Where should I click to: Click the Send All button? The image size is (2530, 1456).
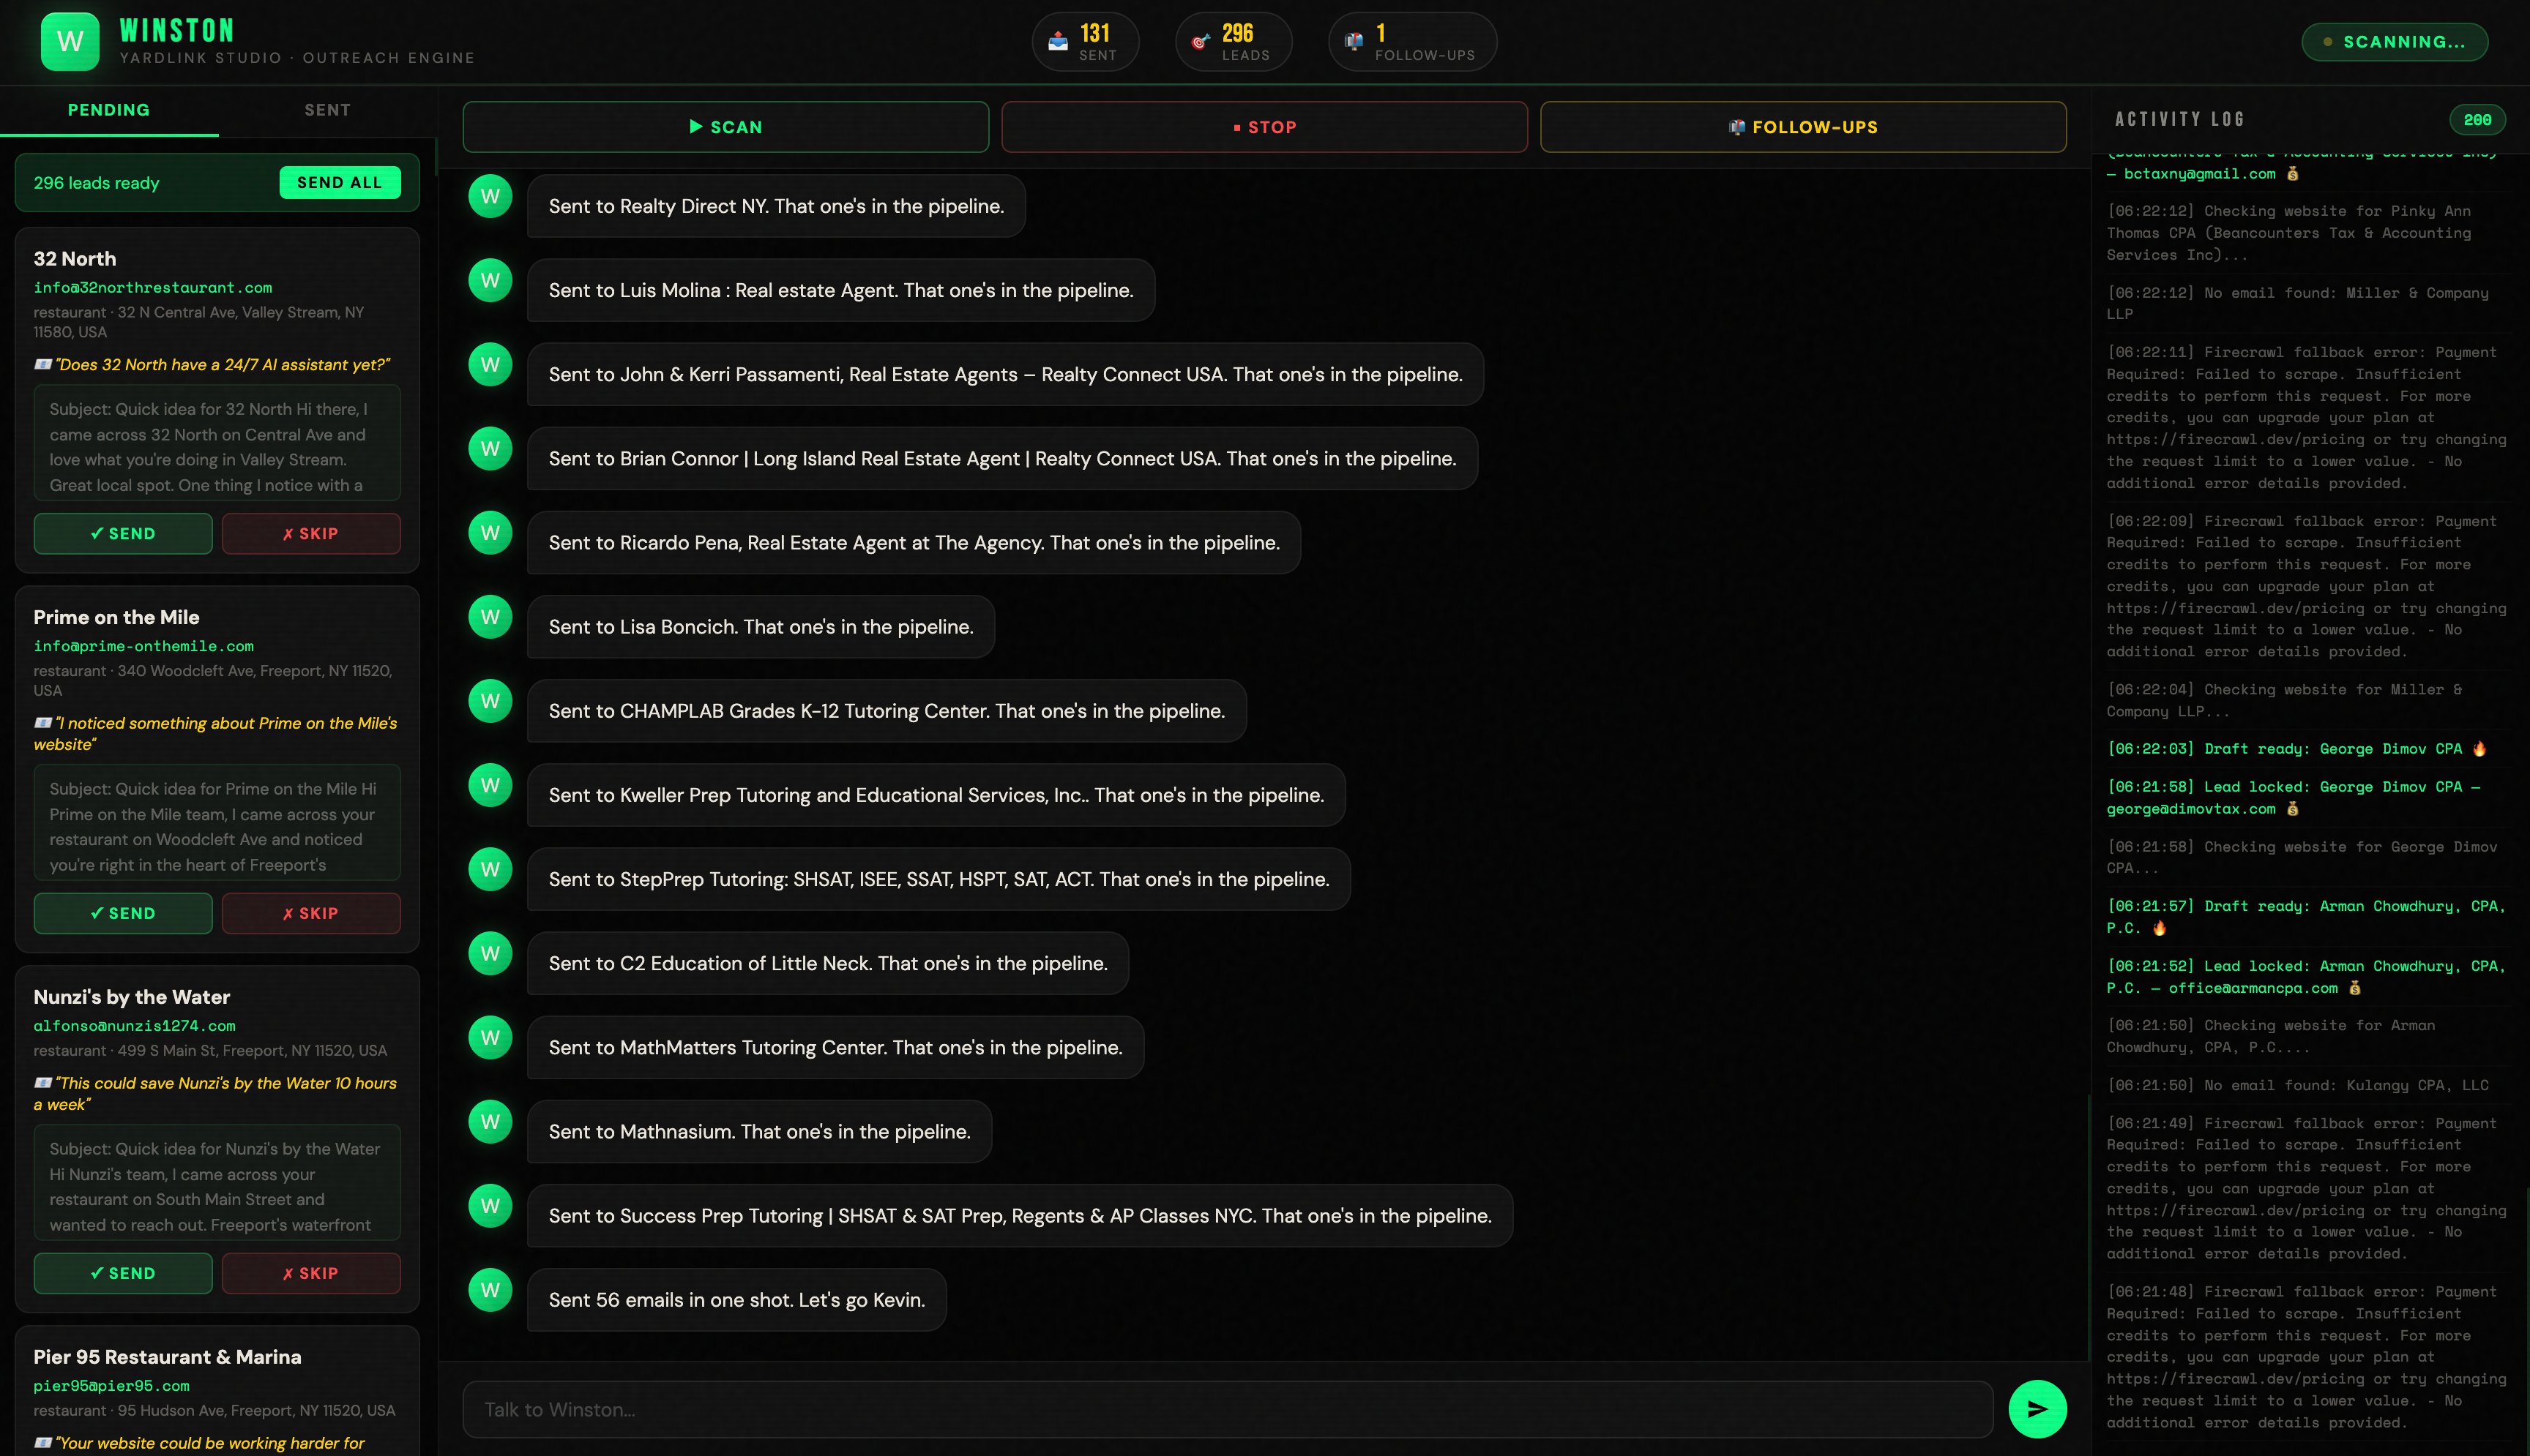click(339, 182)
